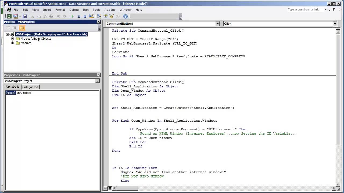Click the Copy toolbar icon
Screen dimensions: 344x193
[x=38, y=16]
